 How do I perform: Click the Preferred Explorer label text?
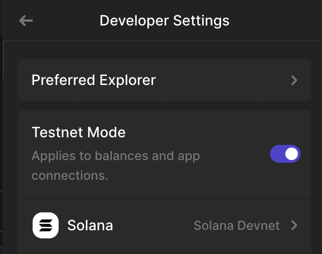(x=93, y=80)
